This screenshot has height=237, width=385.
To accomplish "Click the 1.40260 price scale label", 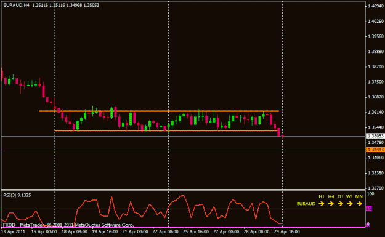I will tap(376, 22).
